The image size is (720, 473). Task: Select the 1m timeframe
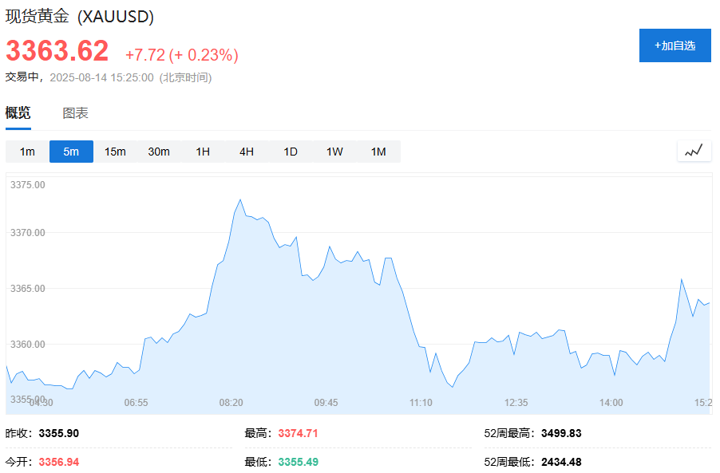27,152
